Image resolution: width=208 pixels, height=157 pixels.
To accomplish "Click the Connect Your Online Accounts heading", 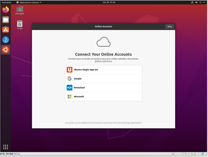I will [x=103, y=54].
